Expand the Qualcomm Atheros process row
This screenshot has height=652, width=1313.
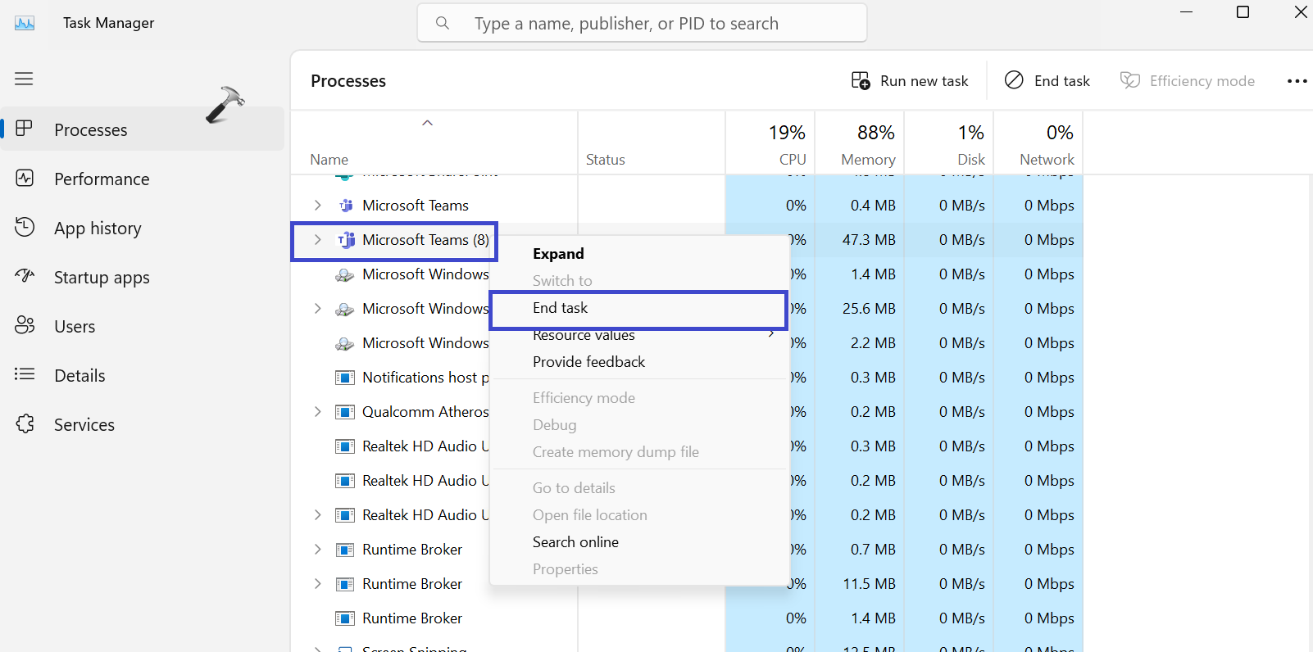tap(318, 412)
